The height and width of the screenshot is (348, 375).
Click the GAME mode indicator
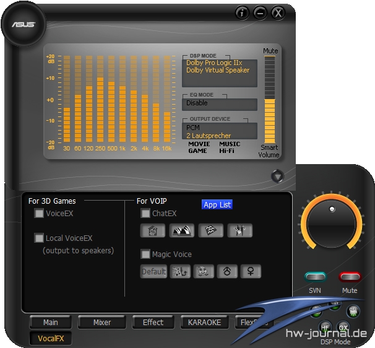coord(197,151)
